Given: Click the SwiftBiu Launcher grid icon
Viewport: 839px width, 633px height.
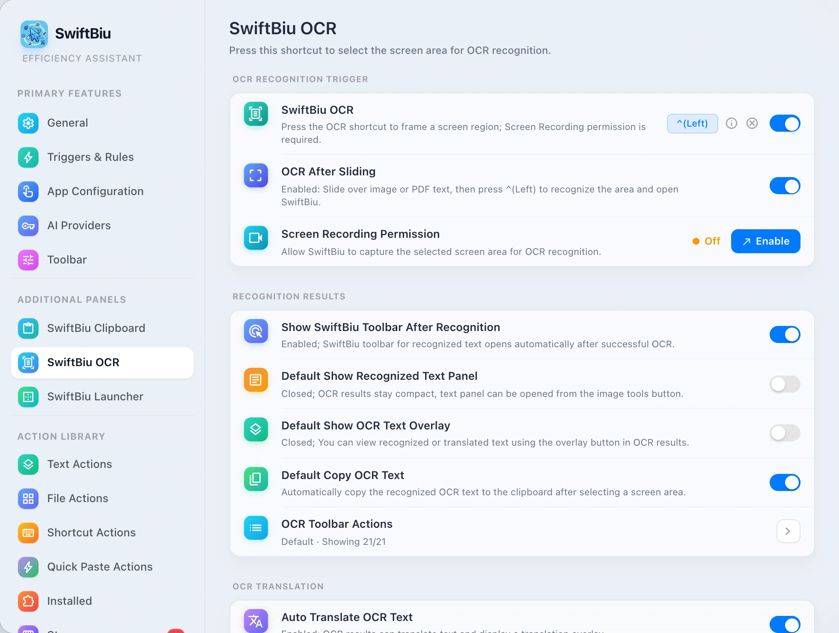Looking at the screenshot, I should tap(28, 397).
